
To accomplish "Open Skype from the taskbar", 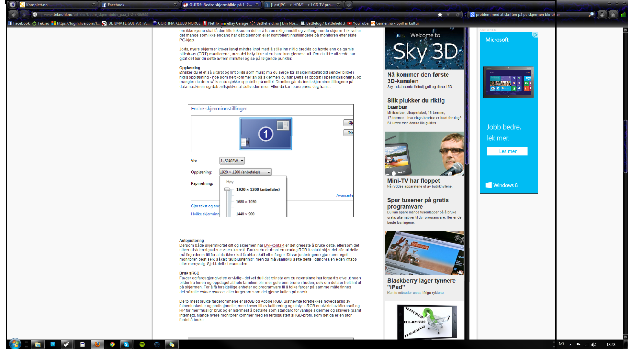I will pos(126,344).
